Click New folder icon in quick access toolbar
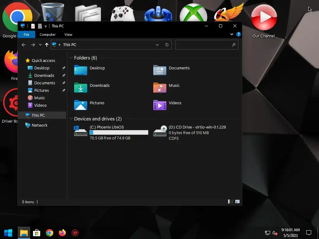The width and height of the screenshot is (319, 239). [x=40, y=26]
